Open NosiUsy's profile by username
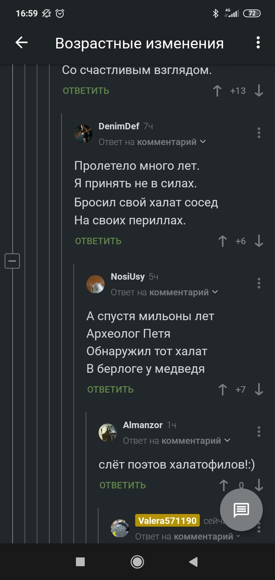This screenshot has height=580, width=275. tap(128, 277)
